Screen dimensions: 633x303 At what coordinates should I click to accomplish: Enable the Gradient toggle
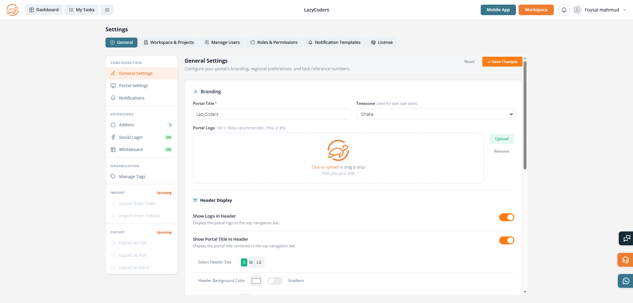pyautogui.click(x=275, y=281)
